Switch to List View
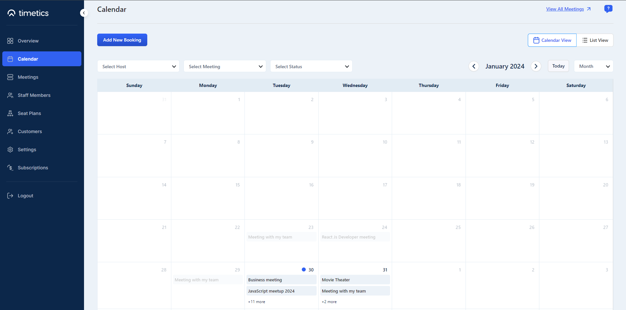The width and height of the screenshot is (626, 310). 595,40
